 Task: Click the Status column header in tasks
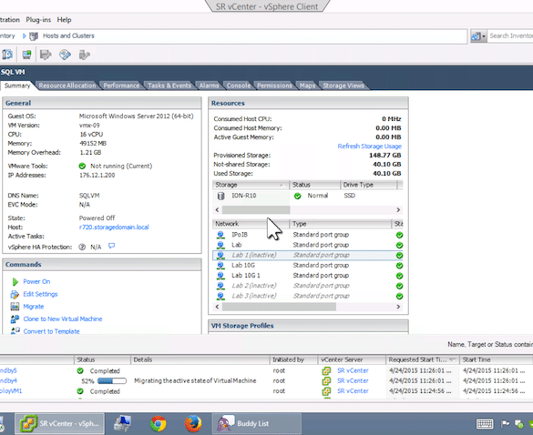pos(102,359)
